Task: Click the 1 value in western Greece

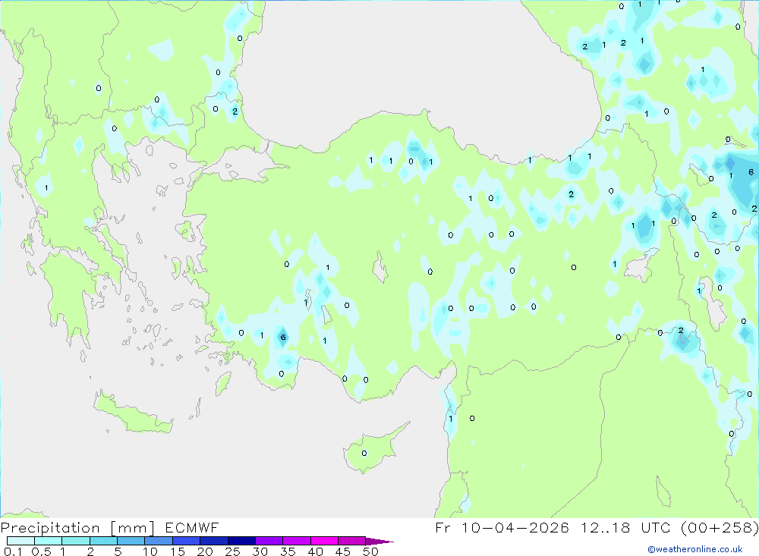Action: [46, 188]
